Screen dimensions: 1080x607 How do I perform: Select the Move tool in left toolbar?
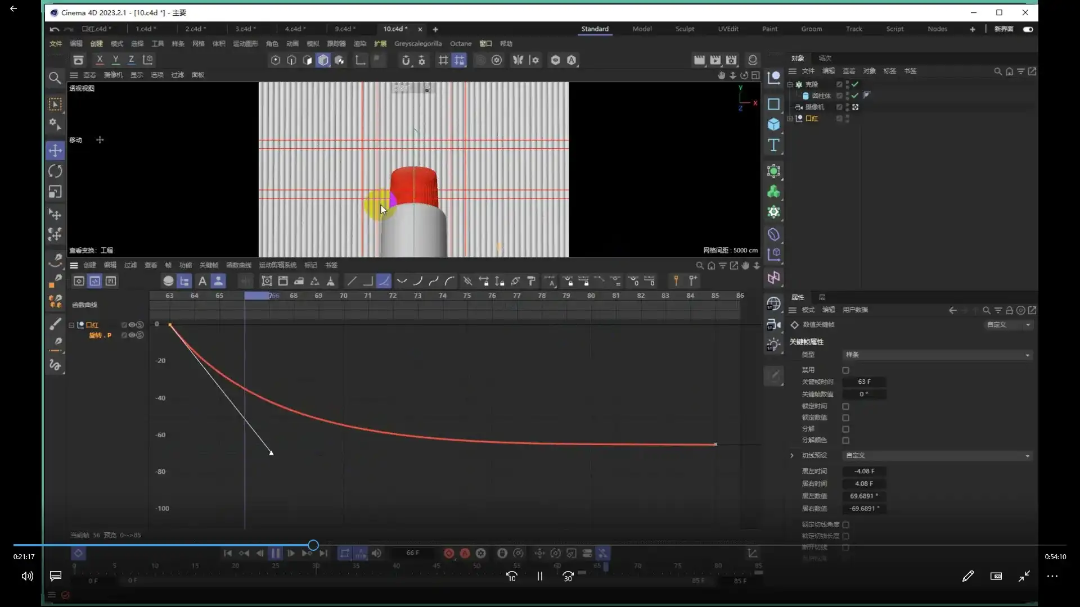click(55, 150)
